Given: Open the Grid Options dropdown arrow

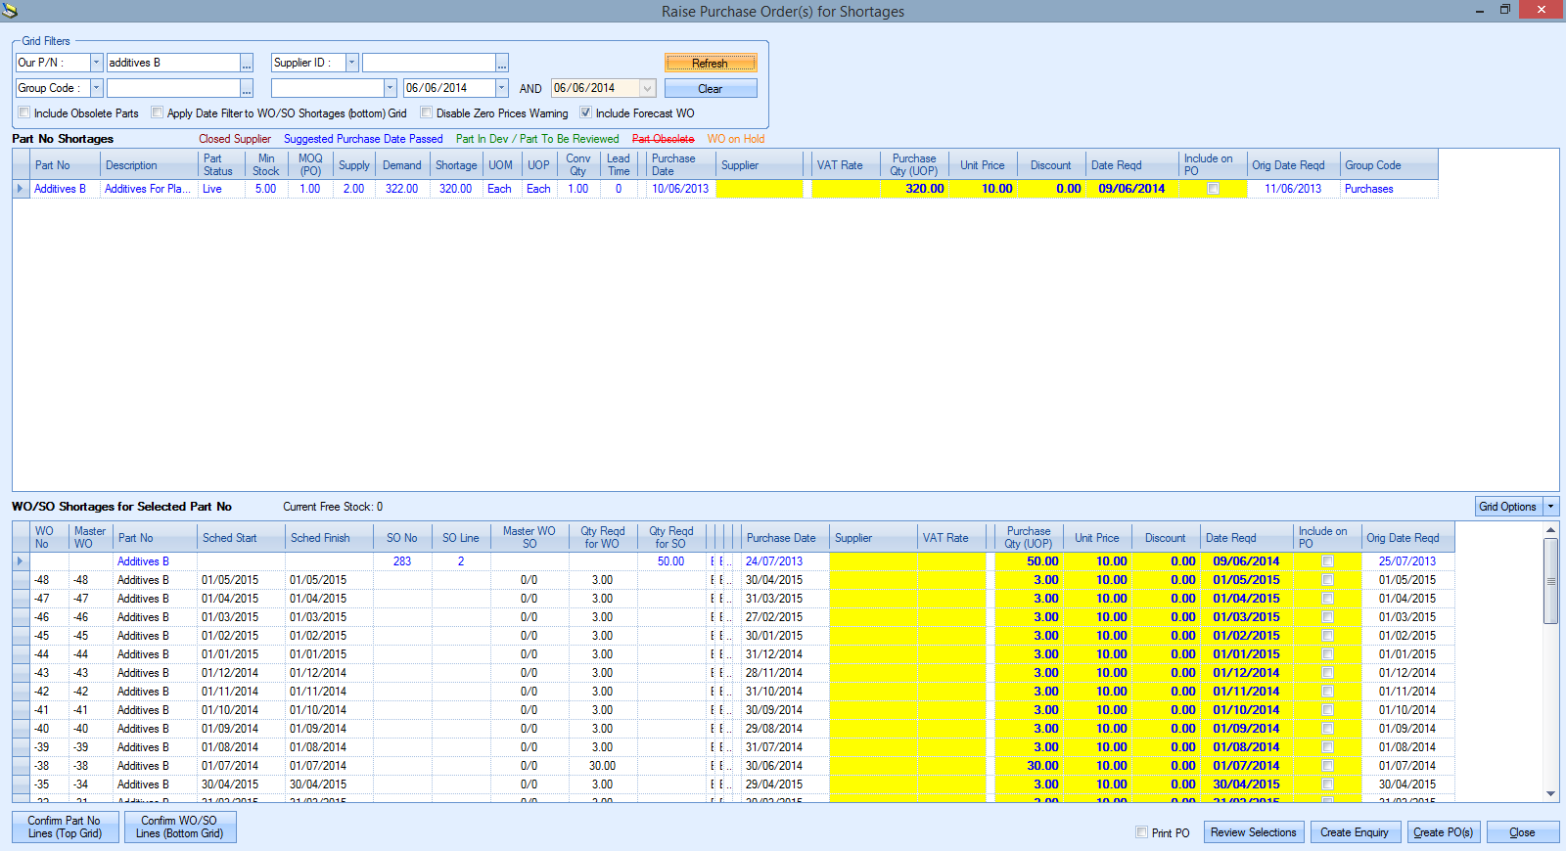Looking at the screenshot, I should point(1551,507).
